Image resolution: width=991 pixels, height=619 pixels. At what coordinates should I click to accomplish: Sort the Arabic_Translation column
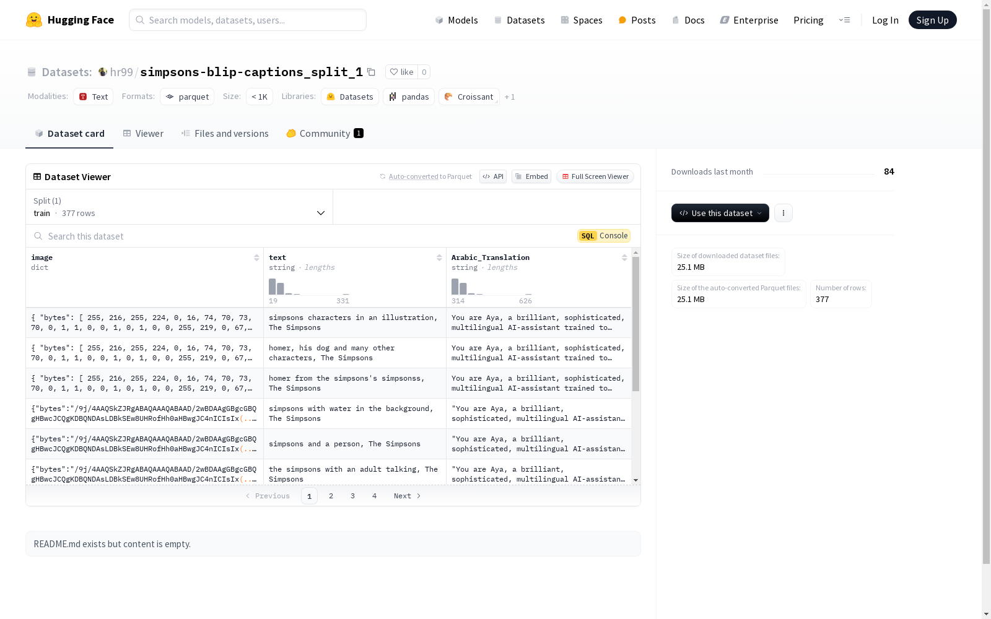point(624,258)
